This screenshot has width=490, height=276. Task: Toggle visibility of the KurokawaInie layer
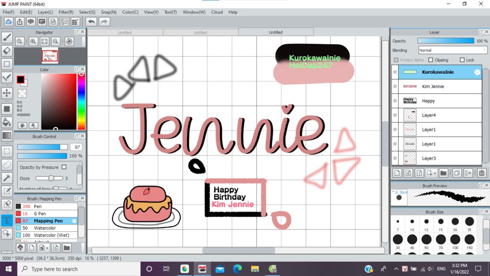[x=395, y=72]
